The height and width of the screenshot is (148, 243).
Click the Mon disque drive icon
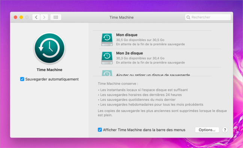coord(107,40)
